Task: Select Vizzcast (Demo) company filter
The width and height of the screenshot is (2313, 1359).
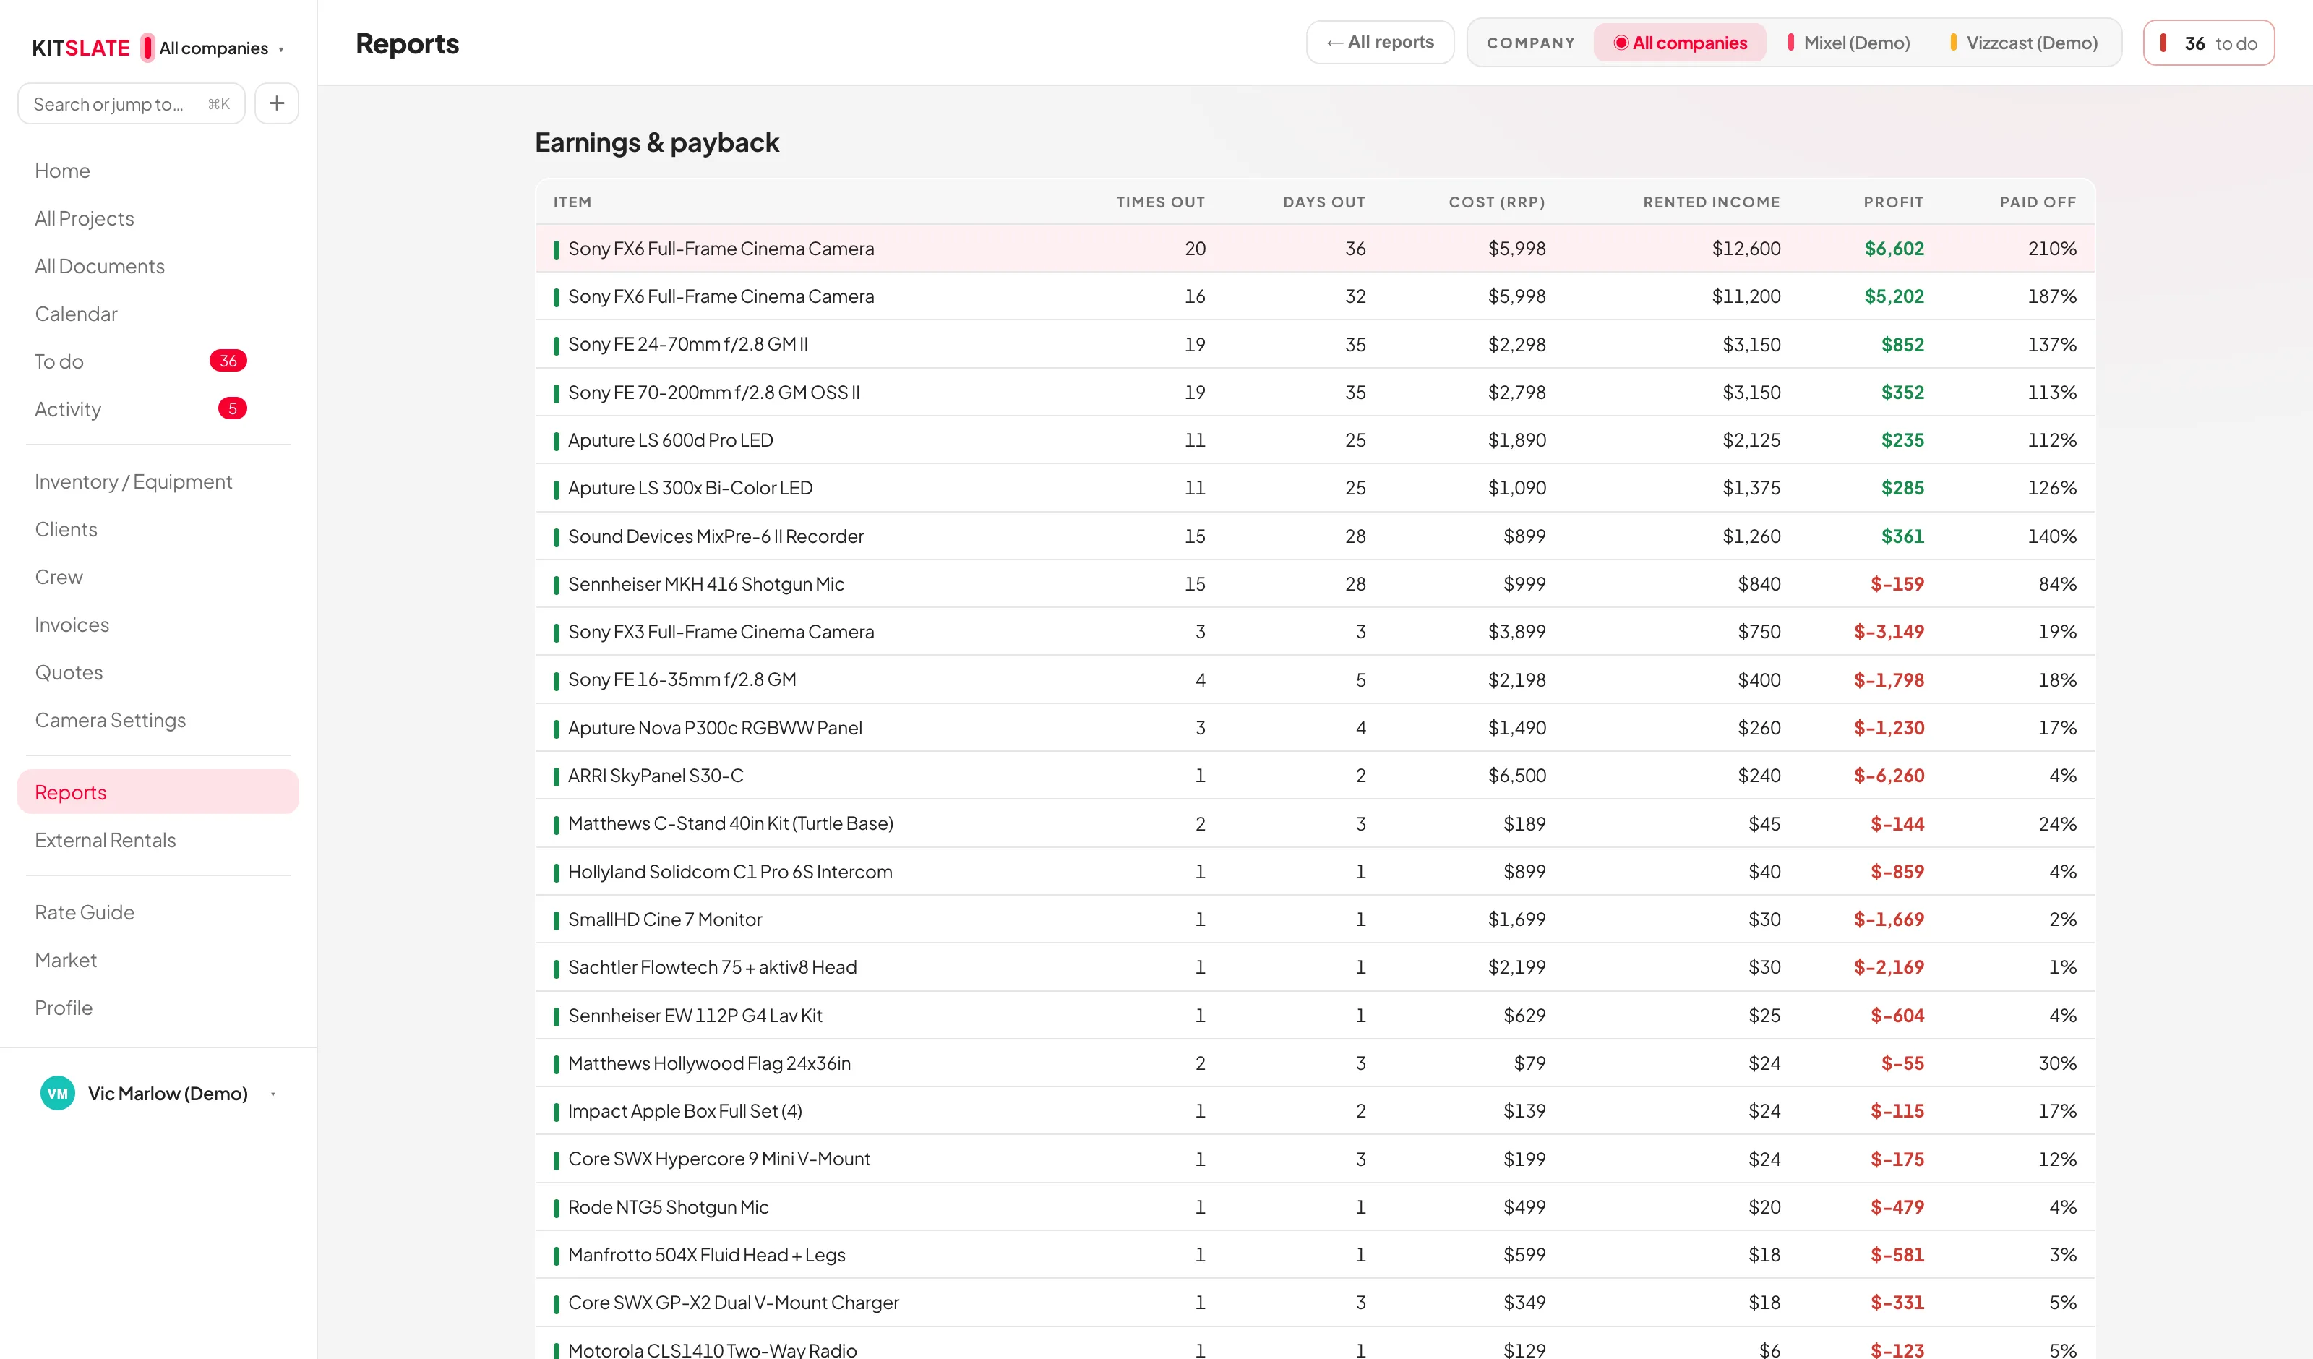Action: coord(2024,43)
